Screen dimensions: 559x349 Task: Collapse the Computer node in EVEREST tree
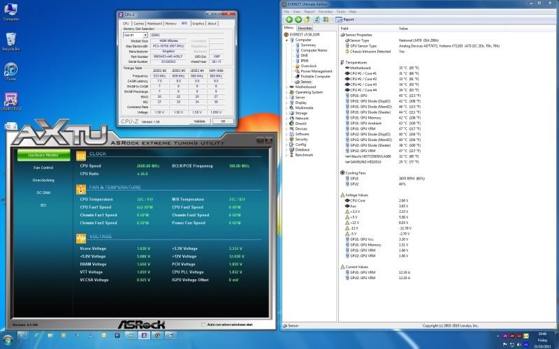point(286,40)
